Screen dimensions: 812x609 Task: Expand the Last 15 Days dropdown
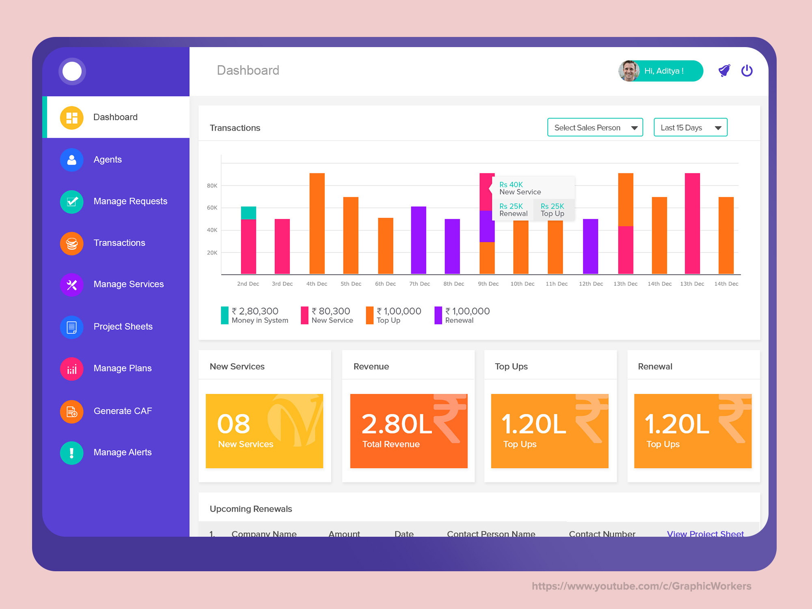pyautogui.click(x=690, y=127)
